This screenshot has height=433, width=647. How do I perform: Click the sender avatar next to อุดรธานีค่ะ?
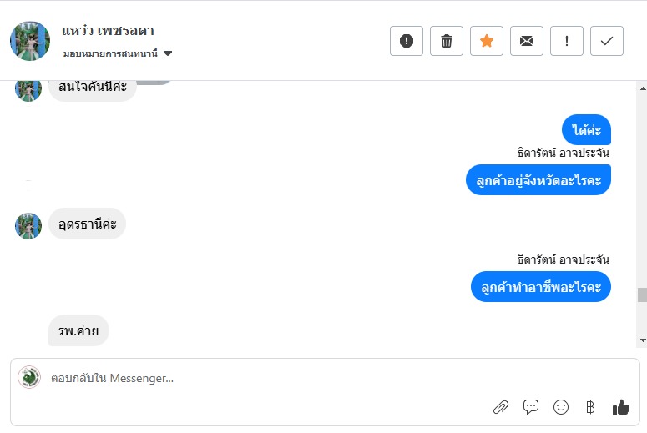pyautogui.click(x=28, y=225)
